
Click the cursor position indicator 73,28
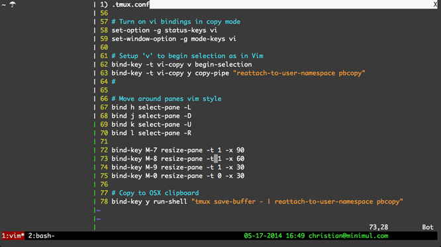coord(378,227)
